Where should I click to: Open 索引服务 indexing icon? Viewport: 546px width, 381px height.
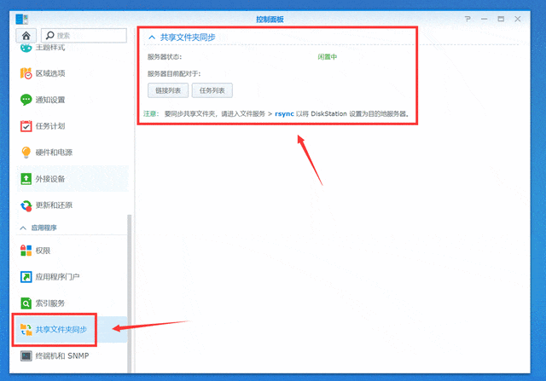click(x=26, y=303)
